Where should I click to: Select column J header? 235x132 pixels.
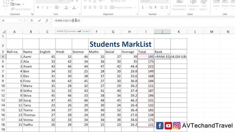click(x=162, y=32)
